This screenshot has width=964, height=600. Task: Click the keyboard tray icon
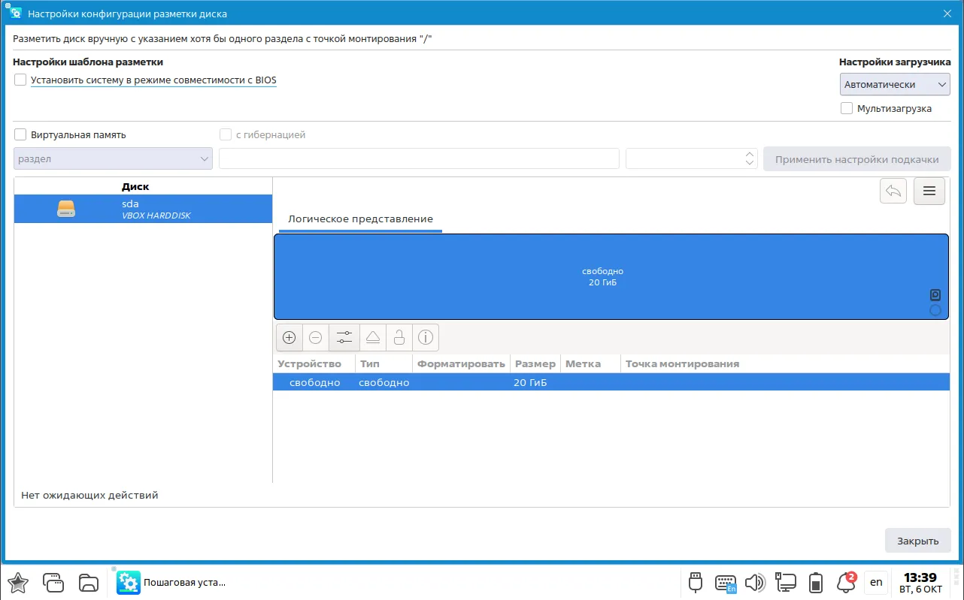726,583
